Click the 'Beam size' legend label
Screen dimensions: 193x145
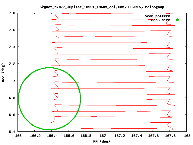point(161,20)
